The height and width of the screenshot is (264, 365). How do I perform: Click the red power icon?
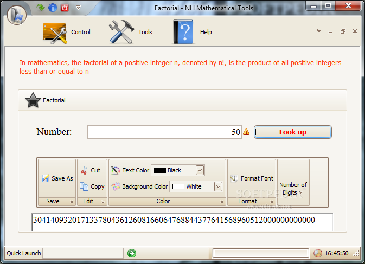point(65,8)
